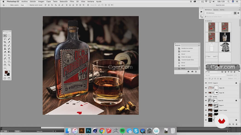Hide the Capa 23 layer

pyautogui.click(x=206, y=88)
